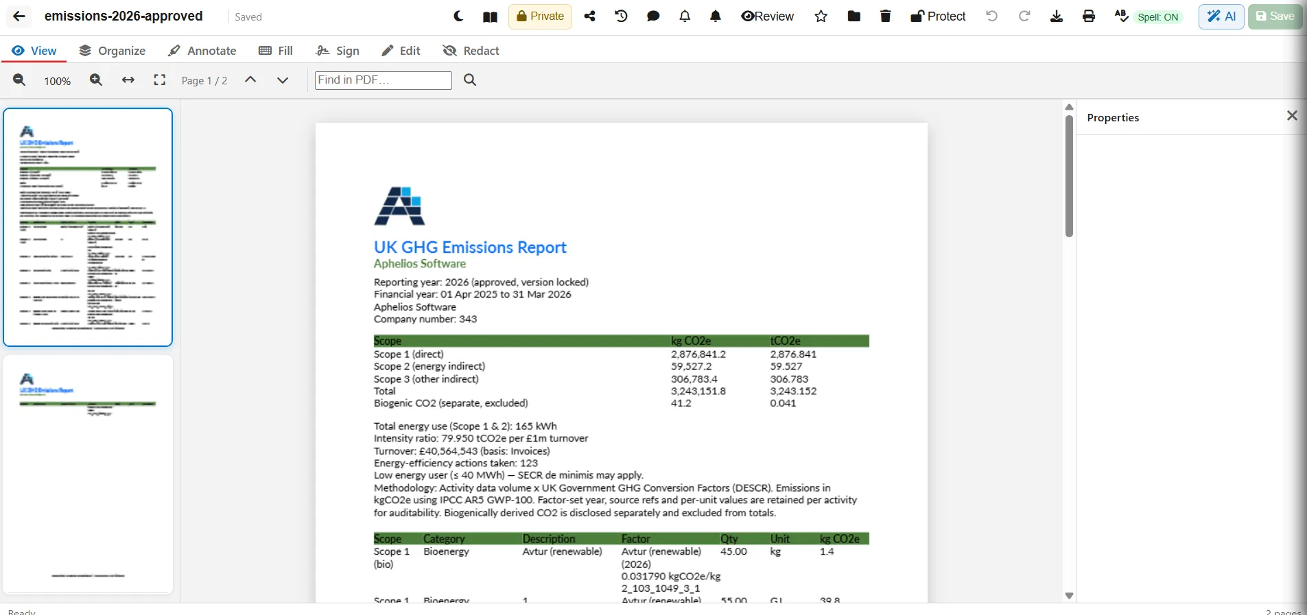Click the Biogenic CO2 (separate, excluded) row
The height and width of the screenshot is (615, 1307).
click(x=451, y=403)
